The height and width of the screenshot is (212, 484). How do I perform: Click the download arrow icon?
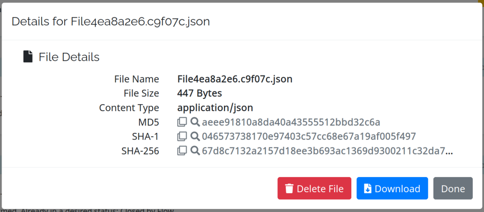(368, 189)
